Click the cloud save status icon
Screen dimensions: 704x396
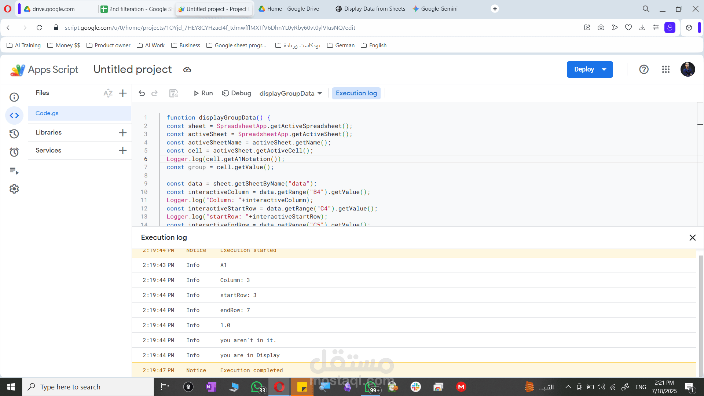(x=187, y=70)
